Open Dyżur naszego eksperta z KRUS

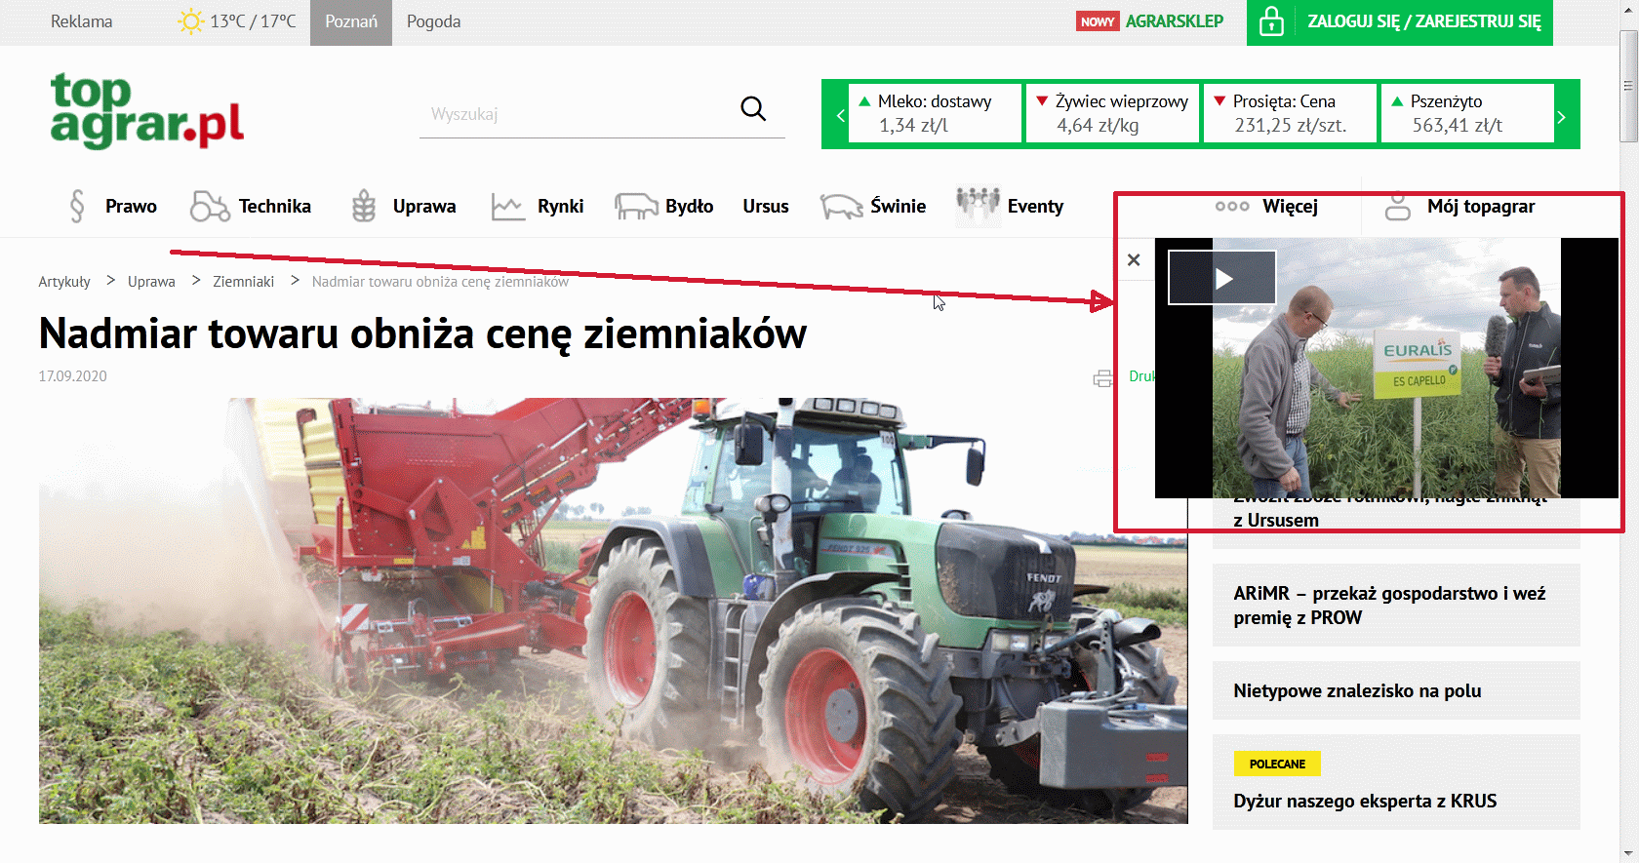pyautogui.click(x=1365, y=802)
